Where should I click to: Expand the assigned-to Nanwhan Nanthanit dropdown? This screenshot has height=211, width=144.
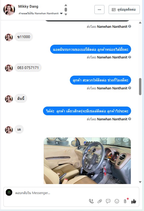click(61, 13)
